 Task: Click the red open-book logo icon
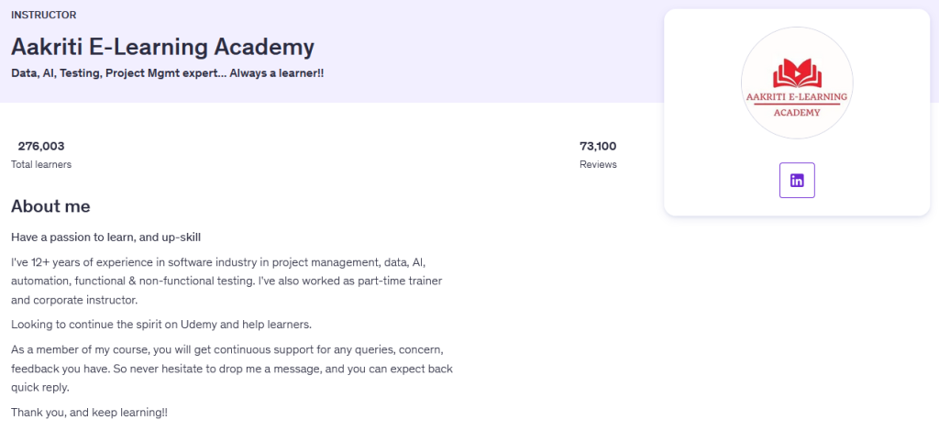(797, 72)
